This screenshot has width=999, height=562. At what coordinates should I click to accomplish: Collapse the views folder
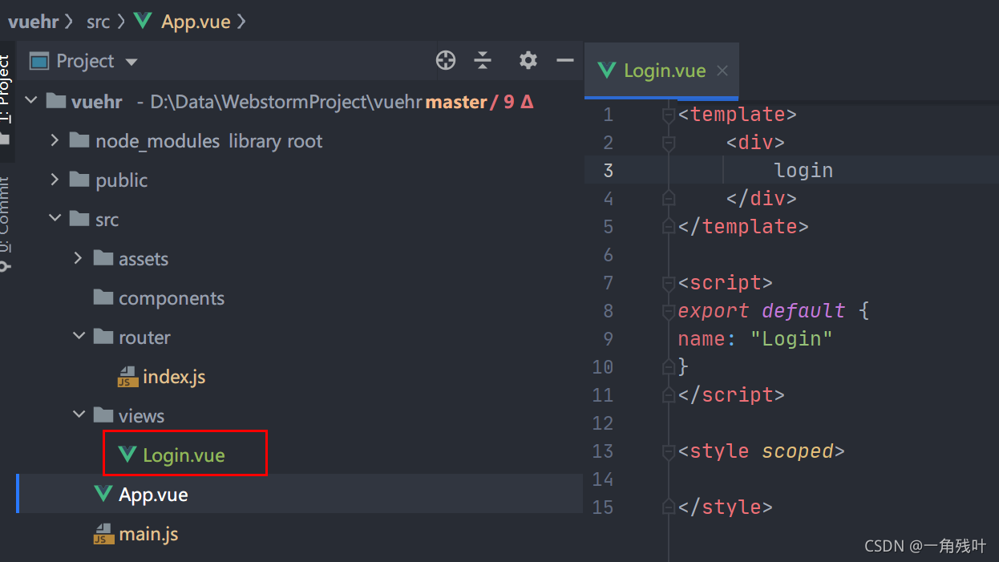(79, 415)
